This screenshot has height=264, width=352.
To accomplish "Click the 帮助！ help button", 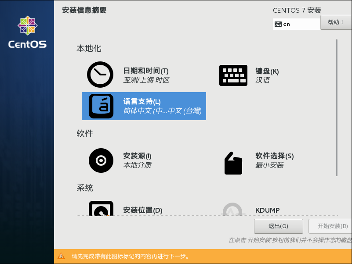I will [x=336, y=22].
